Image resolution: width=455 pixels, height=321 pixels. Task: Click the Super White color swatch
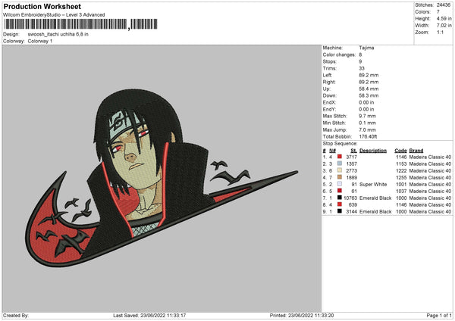pos(340,184)
